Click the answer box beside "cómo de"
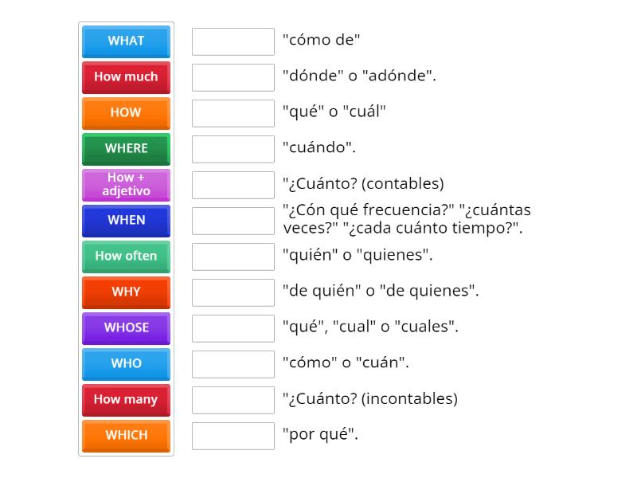 pyautogui.click(x=233, y=41)
